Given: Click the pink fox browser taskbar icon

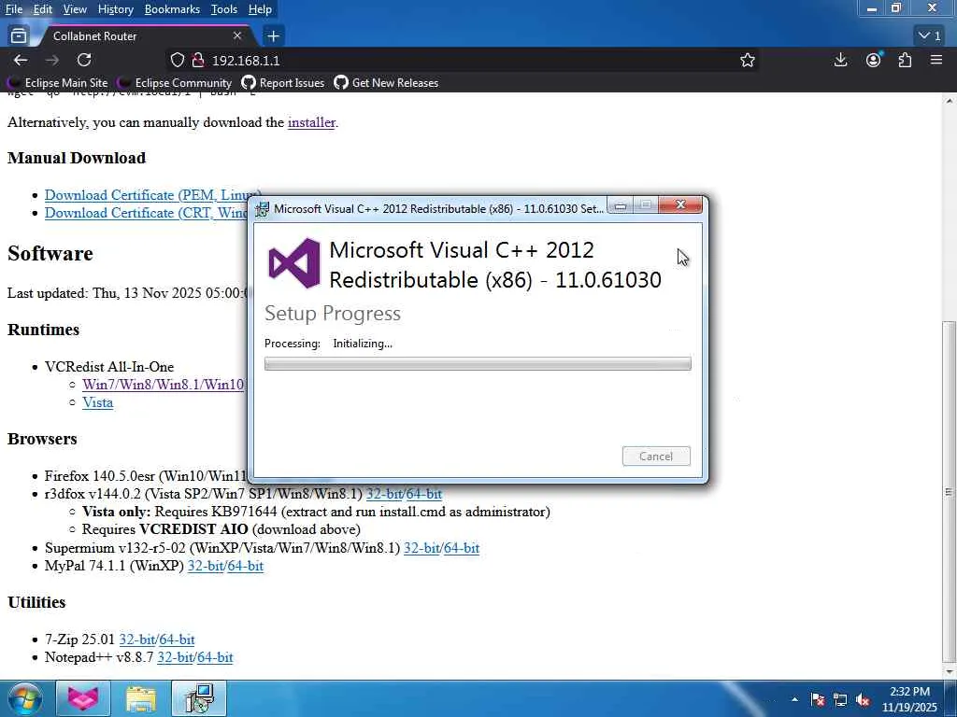Looking at the screenshot, I should pyautogui.click(x=83, y=698).
